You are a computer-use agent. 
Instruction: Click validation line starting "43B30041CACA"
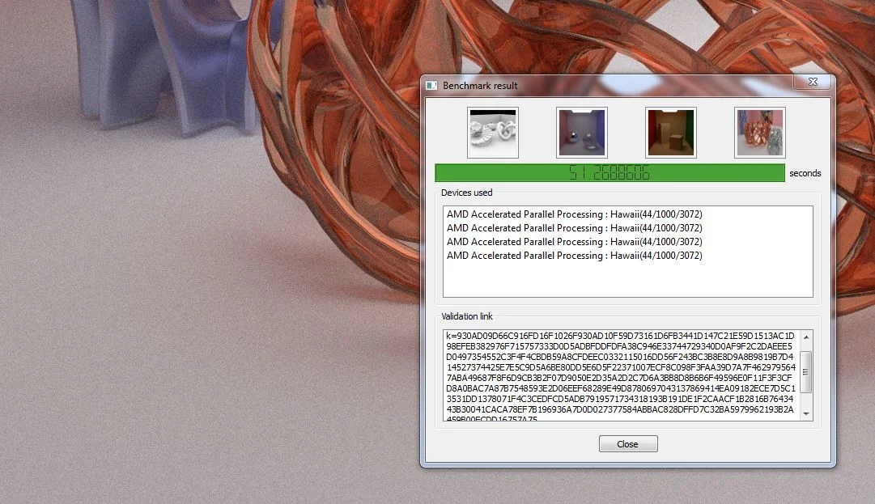[619, 409]
